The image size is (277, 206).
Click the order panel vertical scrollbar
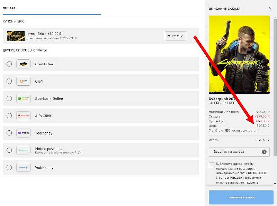pos(275,88)
